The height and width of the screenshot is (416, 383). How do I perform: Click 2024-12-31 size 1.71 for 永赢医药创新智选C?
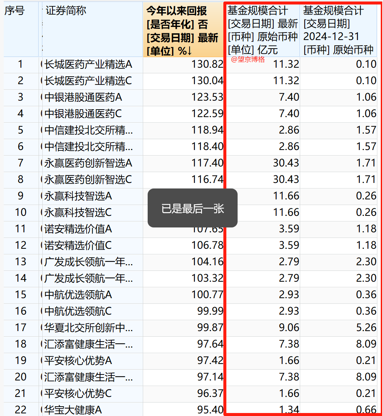pos(366,179)
